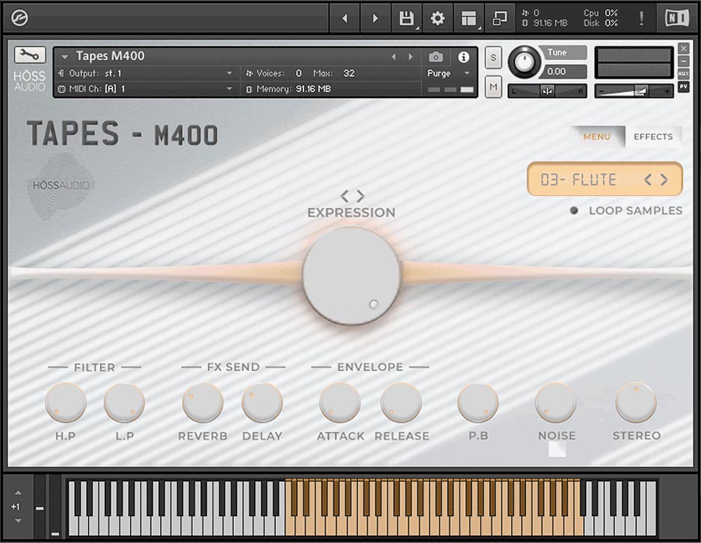
Task: Open the external window icon
Action: pos(500,18)
